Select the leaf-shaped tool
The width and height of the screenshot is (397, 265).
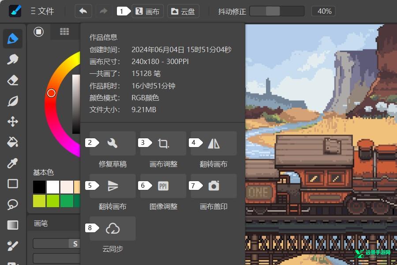click(x=13, y=101)
